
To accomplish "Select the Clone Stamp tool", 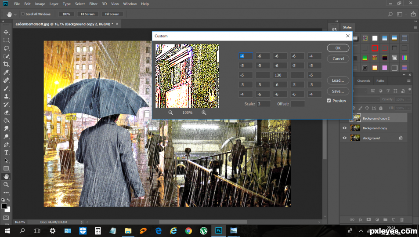I will (x=6, y=96).
